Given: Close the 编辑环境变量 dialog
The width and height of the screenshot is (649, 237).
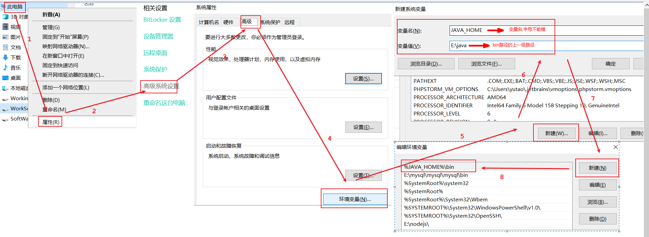Looking at the screenshot, I should coord(615,147).
